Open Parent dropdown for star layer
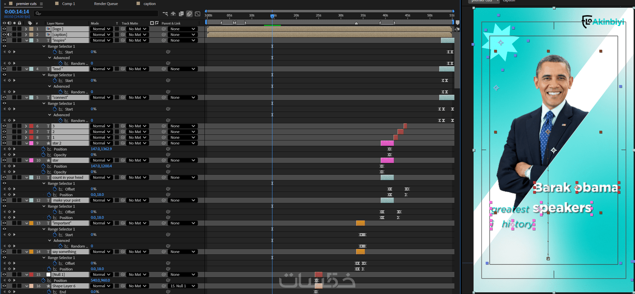This screenshot has width=635, height=294. point(183,160)
